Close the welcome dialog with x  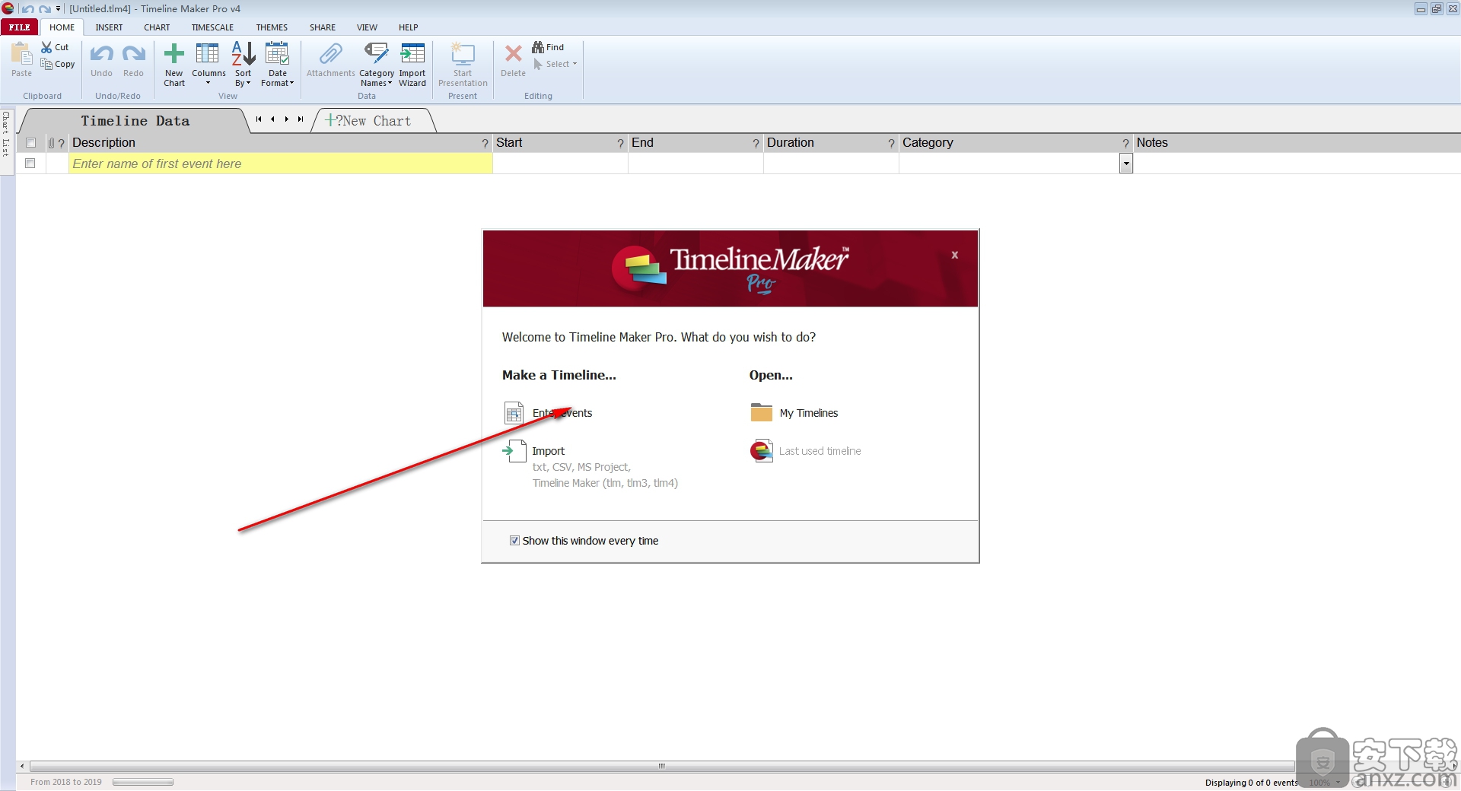pos(954,255)
